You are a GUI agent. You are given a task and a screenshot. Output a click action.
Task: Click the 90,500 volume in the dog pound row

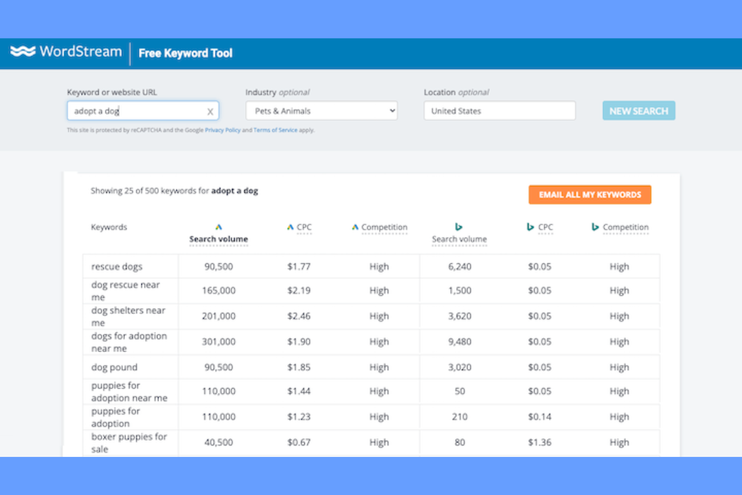tap(219, 367)
